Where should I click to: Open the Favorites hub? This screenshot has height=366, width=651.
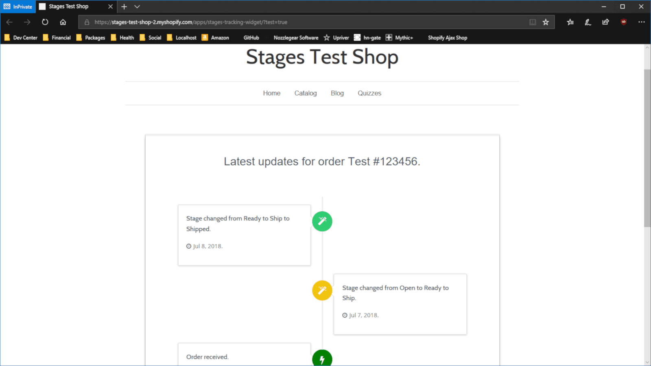click(570, 22)
